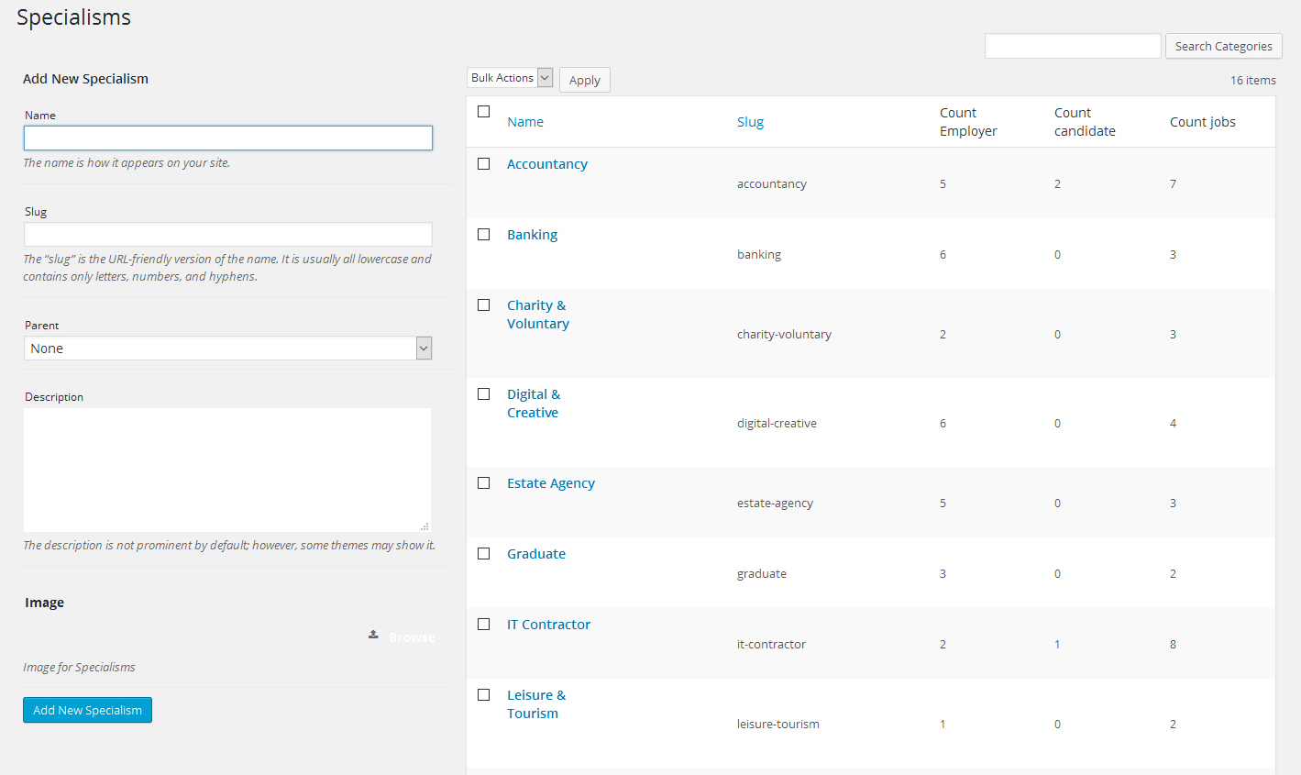1301x775 pixels.
Task: Click the Add New Specialism button
Action: click(87, 710)
